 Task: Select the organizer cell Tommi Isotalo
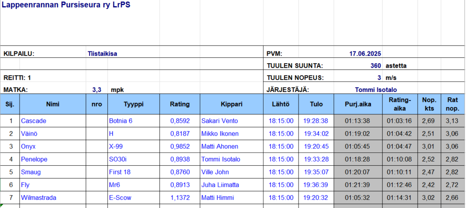[379, 90]
